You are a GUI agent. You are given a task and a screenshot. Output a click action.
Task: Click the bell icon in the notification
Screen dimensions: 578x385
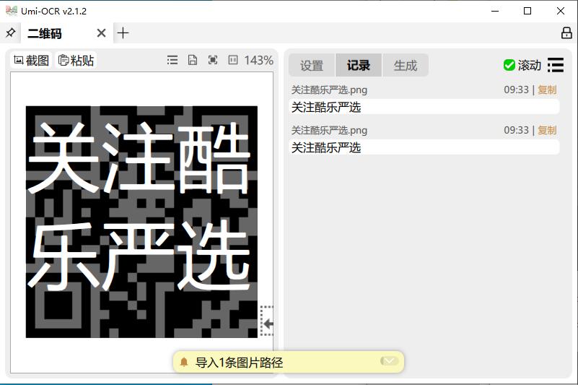183,362
